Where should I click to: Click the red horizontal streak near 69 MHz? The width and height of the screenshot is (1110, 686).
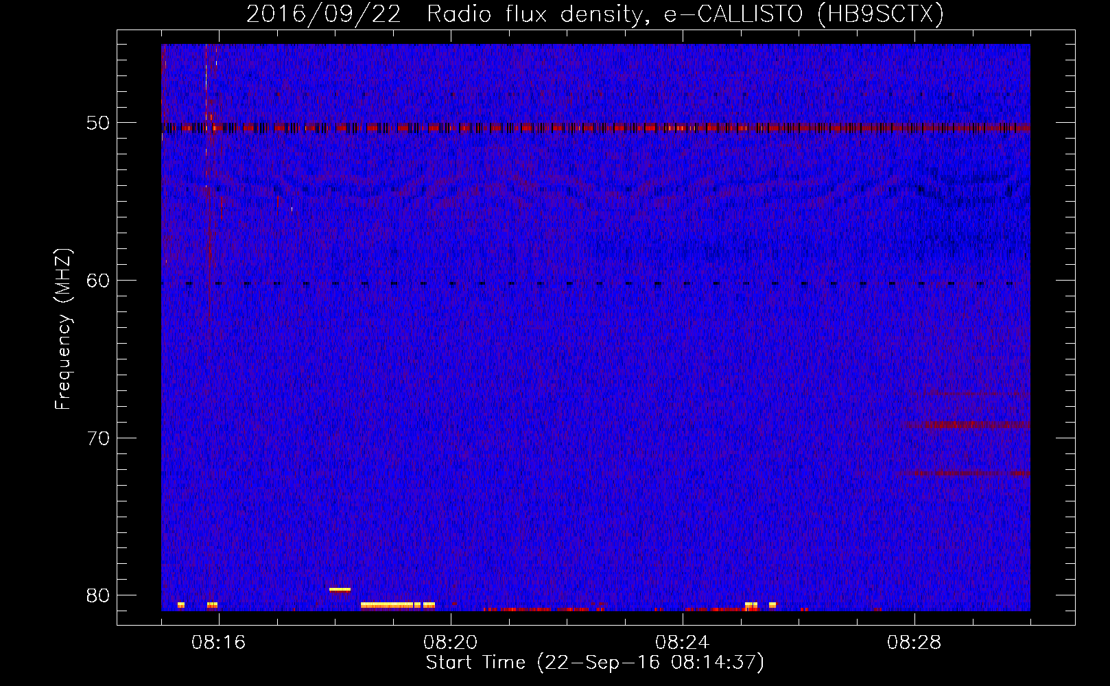pos(967,425)
